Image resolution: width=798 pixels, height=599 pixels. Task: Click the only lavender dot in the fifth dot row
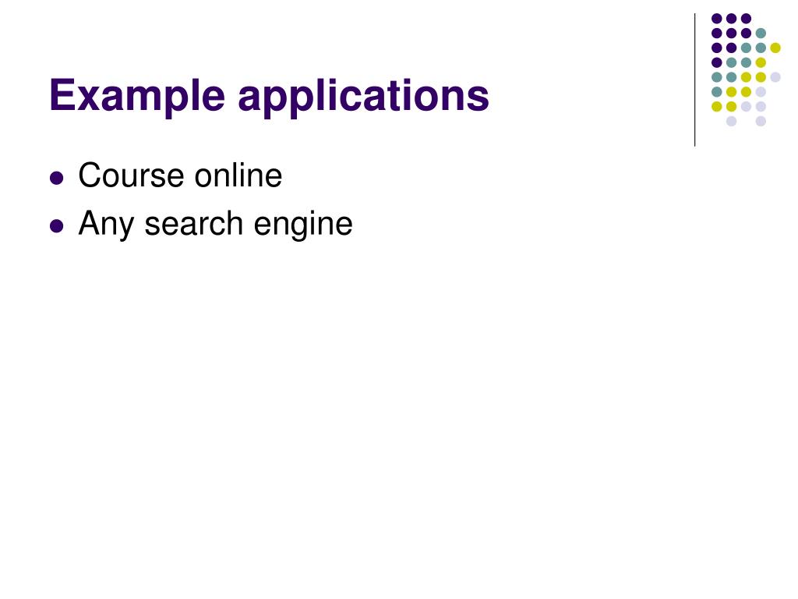[775, 77]
